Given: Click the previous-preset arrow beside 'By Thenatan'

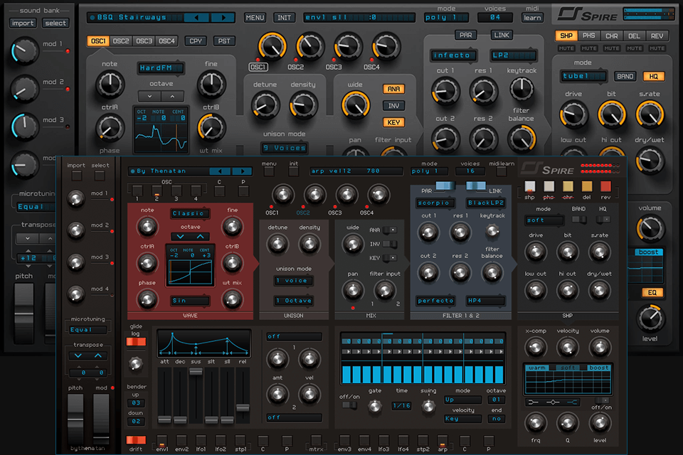Looking at the screenshot, I should point(221,171).
